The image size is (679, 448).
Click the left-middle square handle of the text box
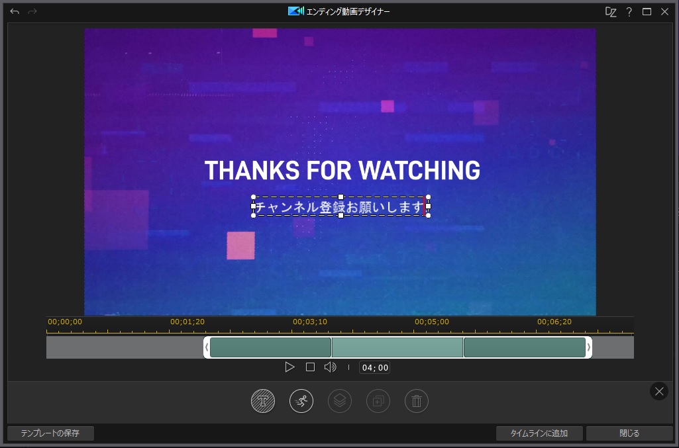tap(254, 206)
